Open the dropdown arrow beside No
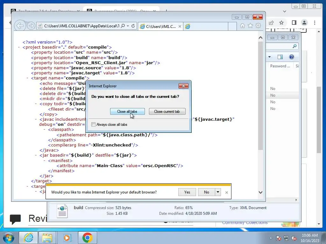The height and width of the screenshot is (244, 326). [218, 192]
